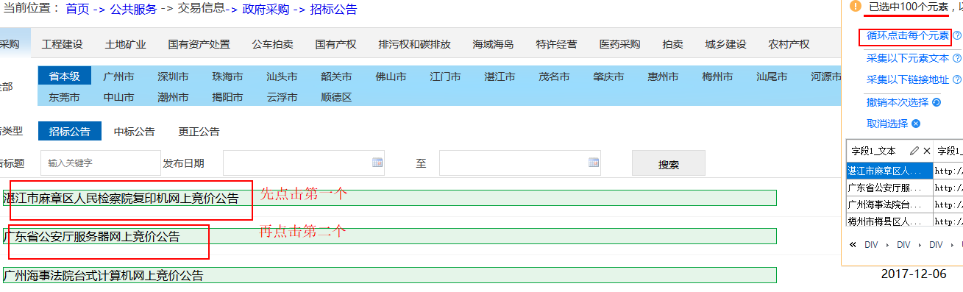
Task: Open 政府采购 breadcrumb link
Action: [266, 10]
